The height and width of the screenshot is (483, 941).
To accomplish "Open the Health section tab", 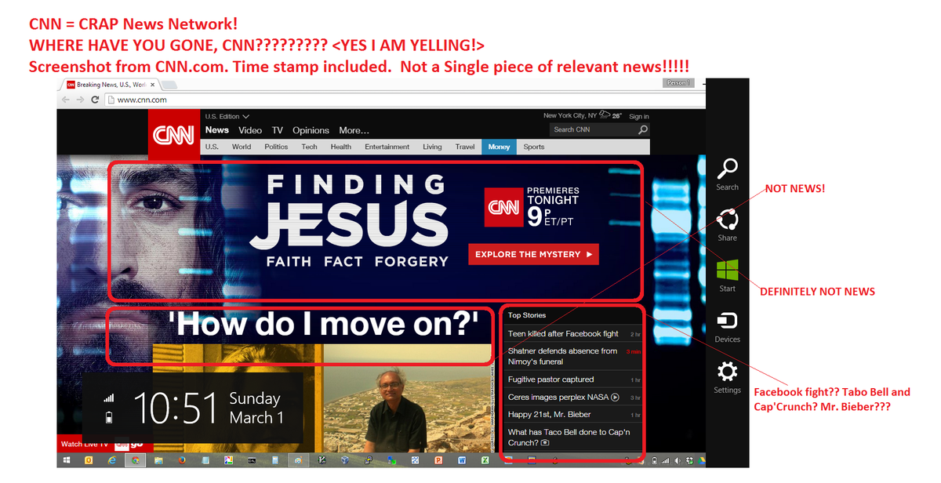I will (x=340, y=147).
